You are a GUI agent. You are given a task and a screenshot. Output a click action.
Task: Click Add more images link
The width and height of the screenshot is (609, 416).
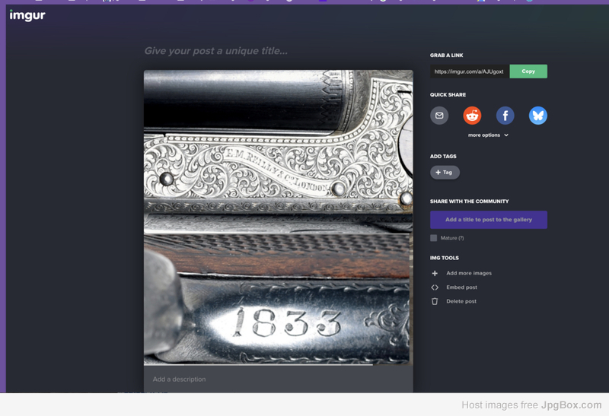pos(469,273)
